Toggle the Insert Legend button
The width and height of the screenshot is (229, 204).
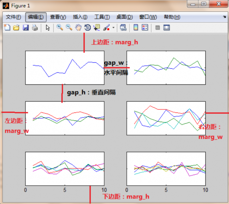tap(145, 28)
